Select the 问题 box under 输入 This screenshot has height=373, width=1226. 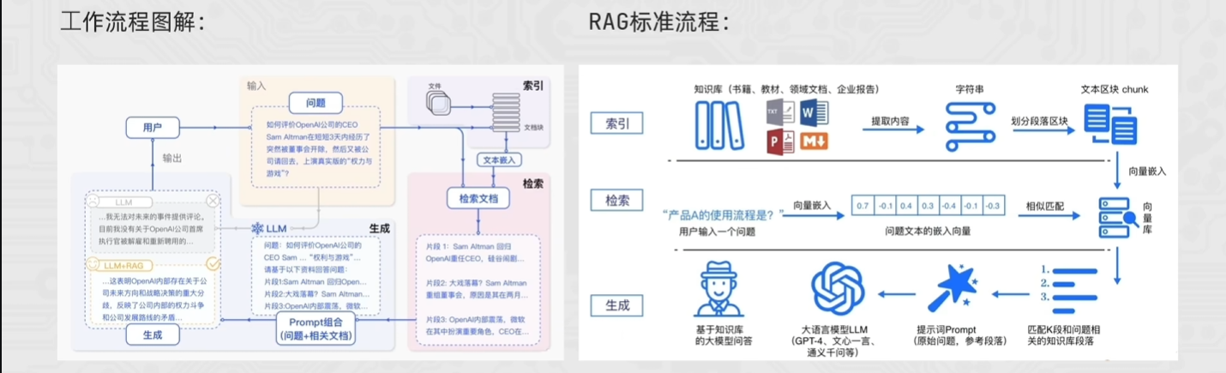click(x=316, y=103)
